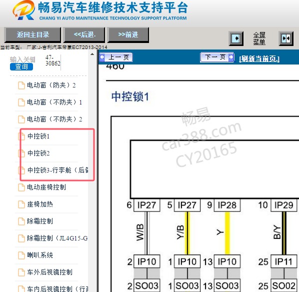This screenshot has height=292, width=299.
Task: Click the 查询 search button
Action: pos(21,67)
